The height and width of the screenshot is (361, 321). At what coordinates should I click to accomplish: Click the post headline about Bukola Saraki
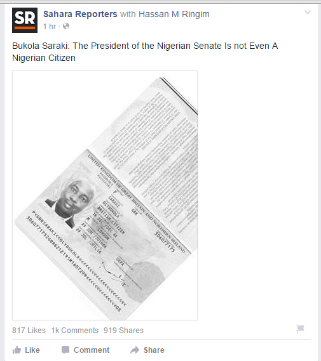[145, 52]
